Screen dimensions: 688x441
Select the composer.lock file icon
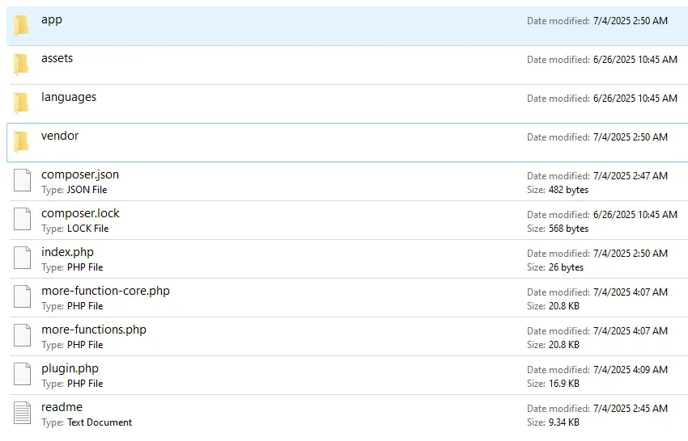pos(22,220)
